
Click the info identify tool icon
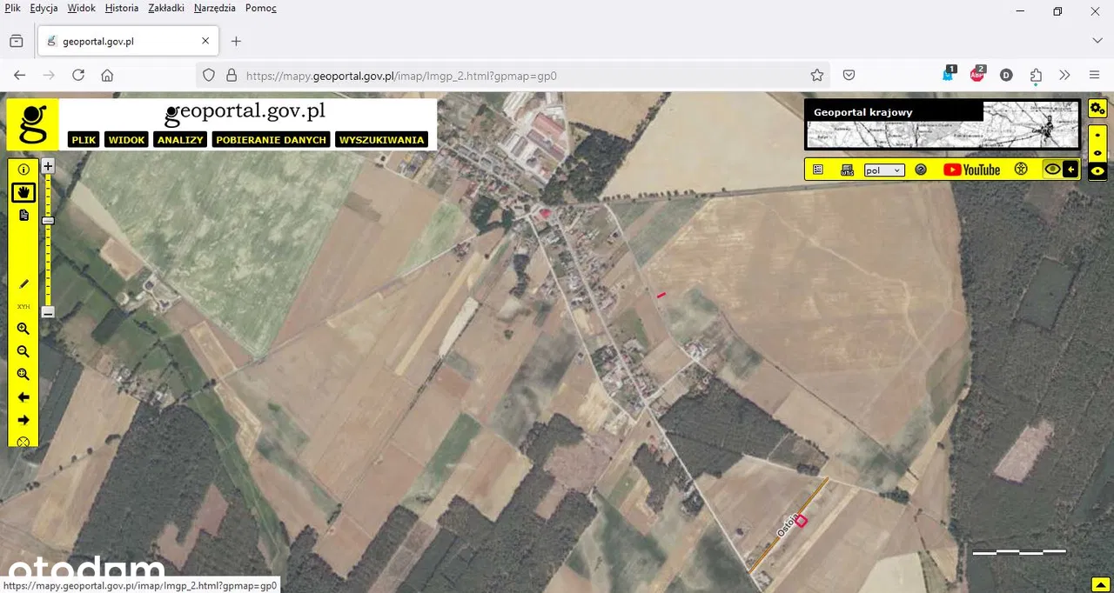[23, 170]
